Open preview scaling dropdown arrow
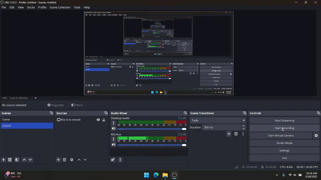The width and height of the screenshot is (321, 180). (x=36, y=98)
